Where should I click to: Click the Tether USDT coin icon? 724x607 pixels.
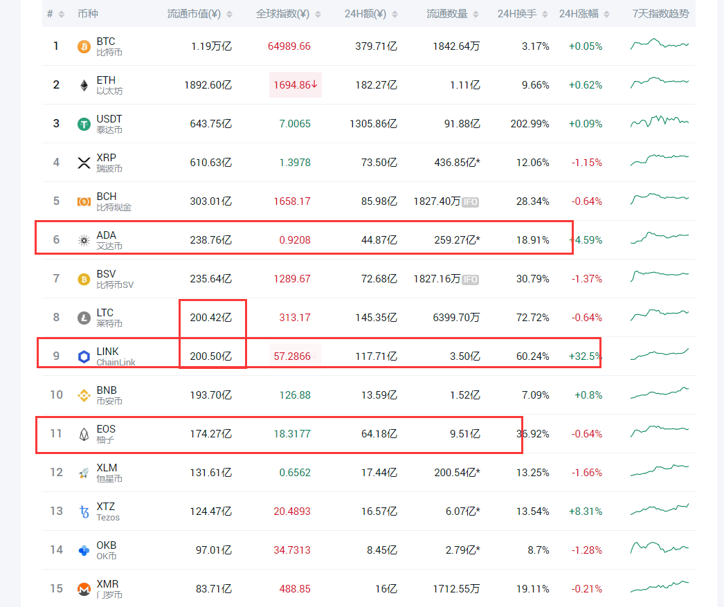coord(84,125)
